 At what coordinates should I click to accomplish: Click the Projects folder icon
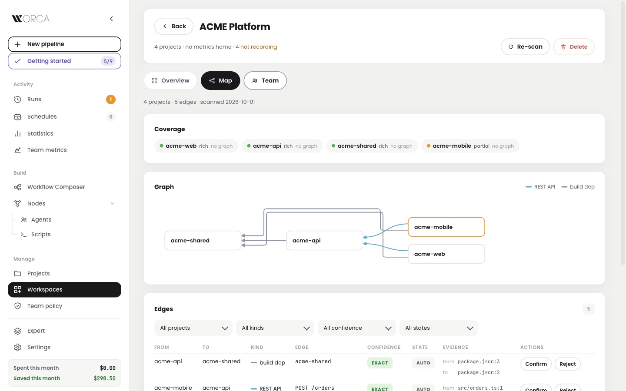17,273
